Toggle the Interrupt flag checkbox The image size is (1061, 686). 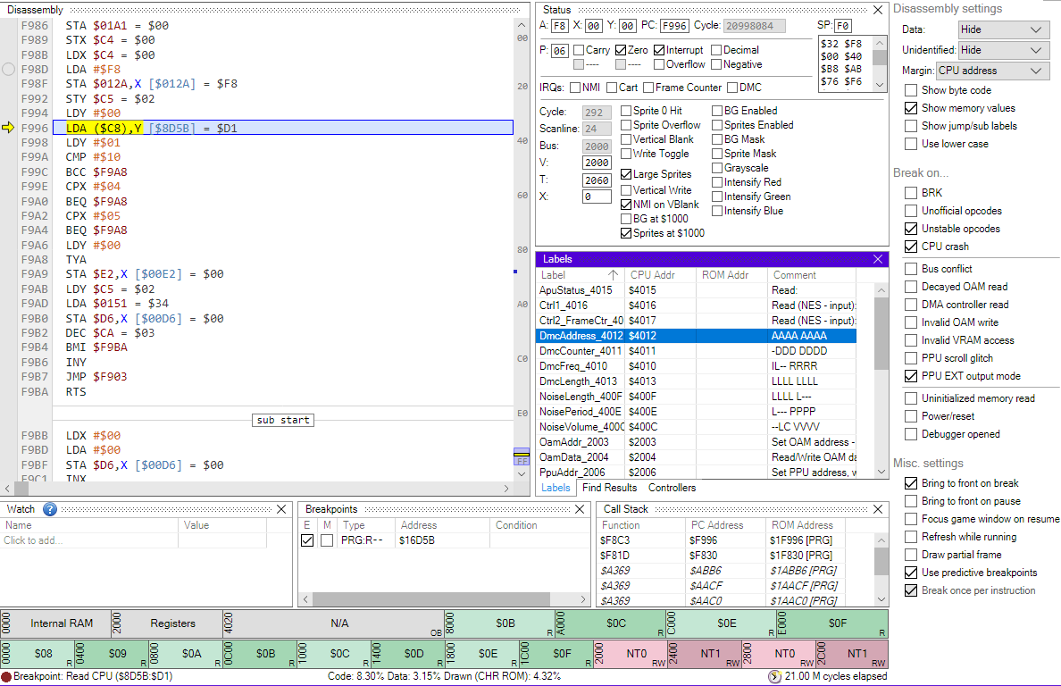click(x=659, y=50)
